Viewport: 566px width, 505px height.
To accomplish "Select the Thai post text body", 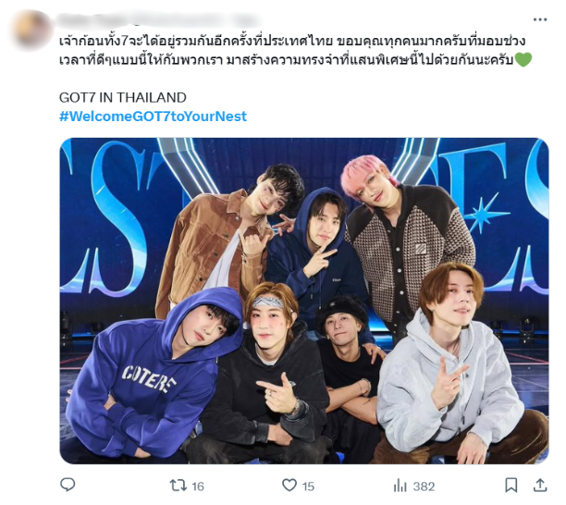I will click(x=296, y=50).
